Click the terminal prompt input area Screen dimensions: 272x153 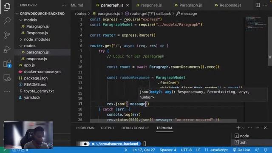144,144
